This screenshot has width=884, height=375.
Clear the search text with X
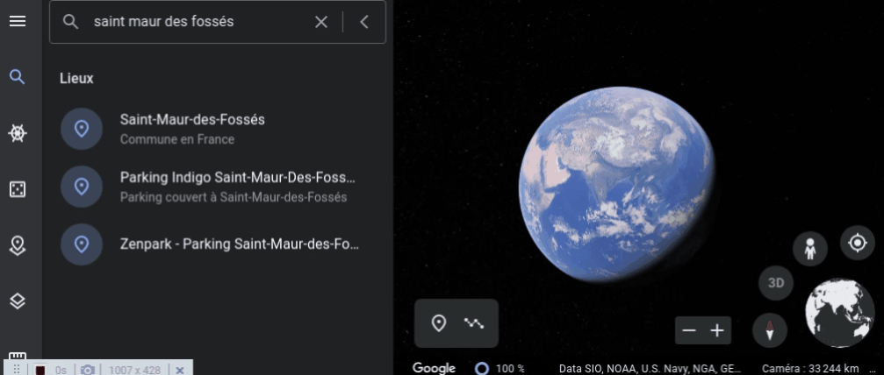point(321,22)
